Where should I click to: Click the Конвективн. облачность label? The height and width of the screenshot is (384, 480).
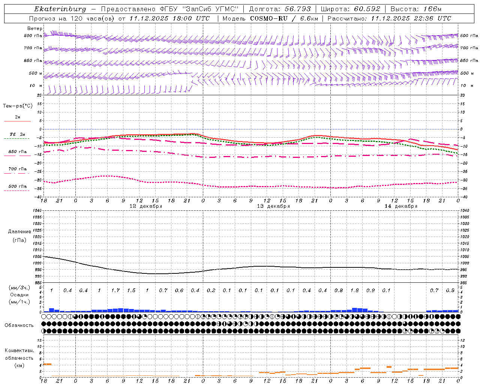pyautogui.click(x=19, y=354)
